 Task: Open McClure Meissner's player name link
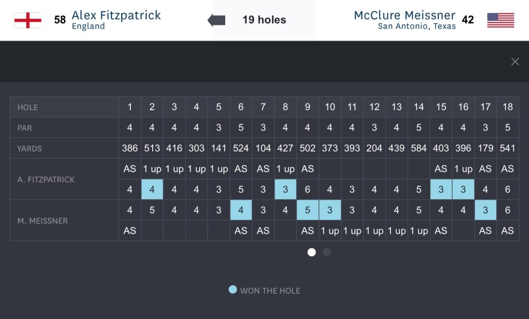pyautogui.click(x=404, y=15)
